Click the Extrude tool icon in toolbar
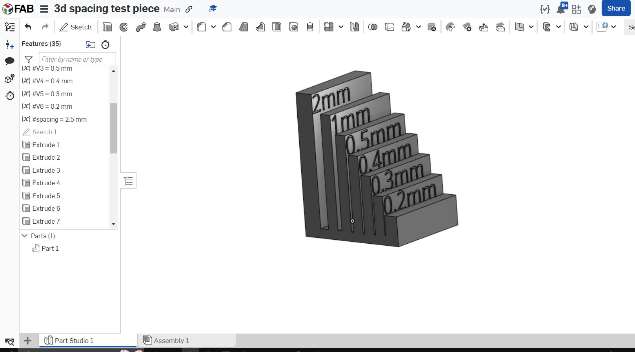 [107, 27]
